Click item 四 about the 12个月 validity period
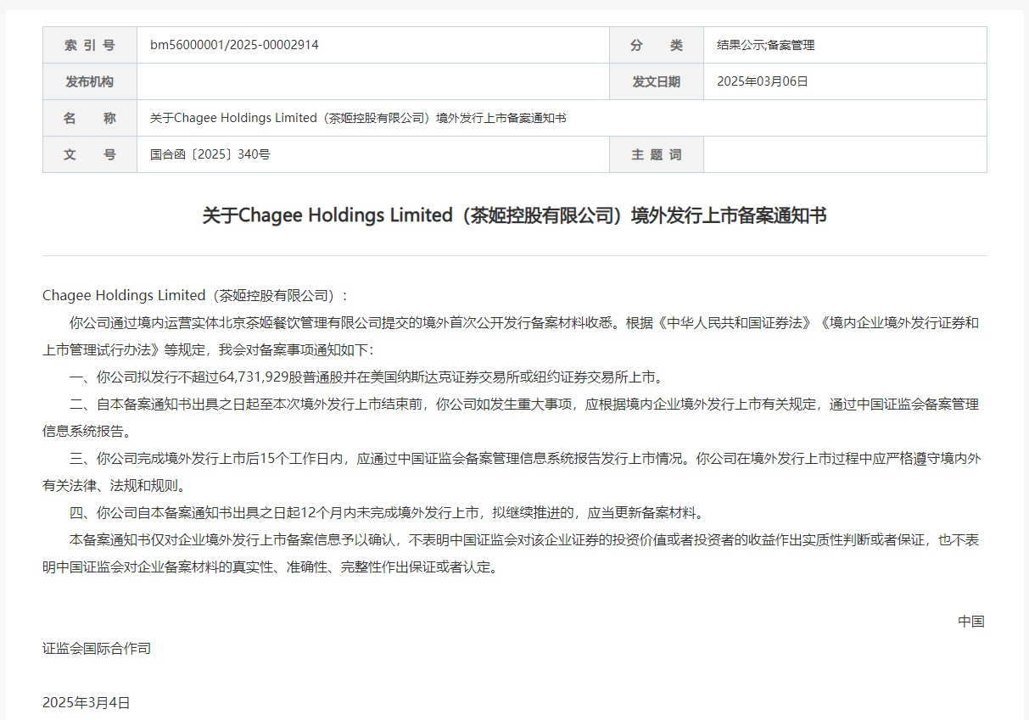The image size is (1029, 720). click(x=387, y=512)
